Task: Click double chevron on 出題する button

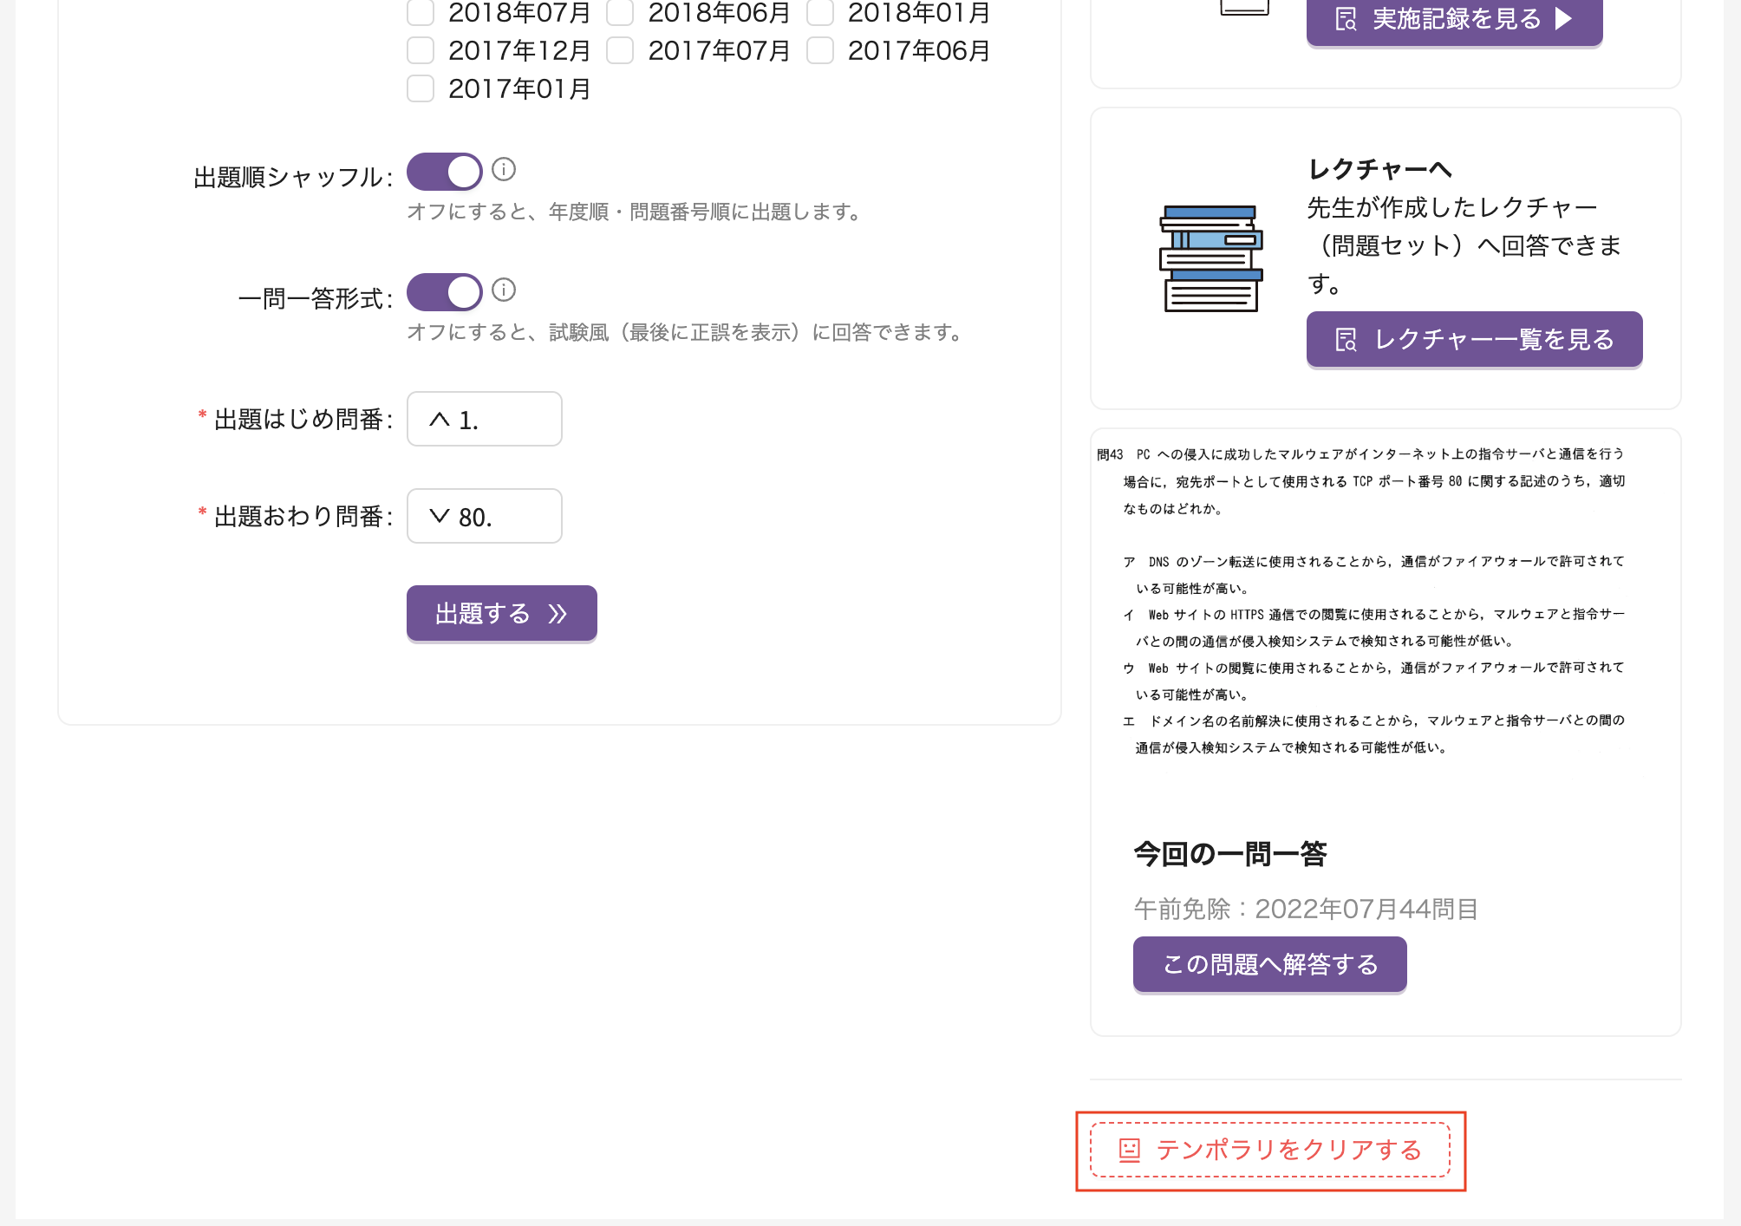Action: click(558, 614)
